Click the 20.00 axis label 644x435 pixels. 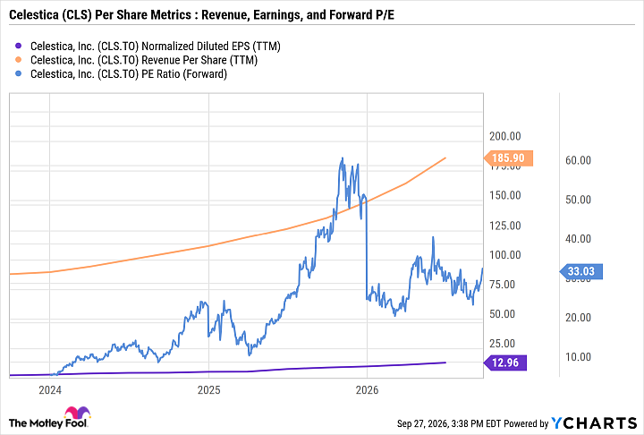(579, 318)
